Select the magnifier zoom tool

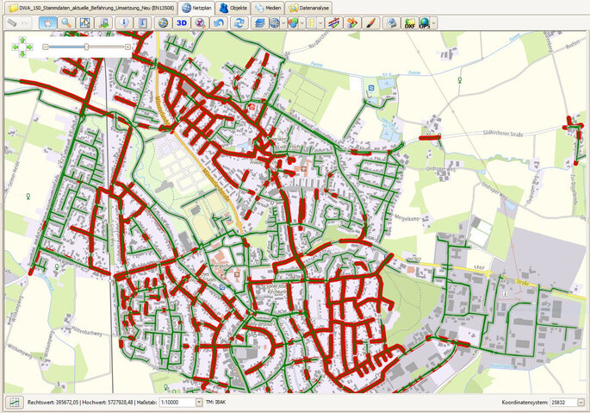(x=65, y=22)
